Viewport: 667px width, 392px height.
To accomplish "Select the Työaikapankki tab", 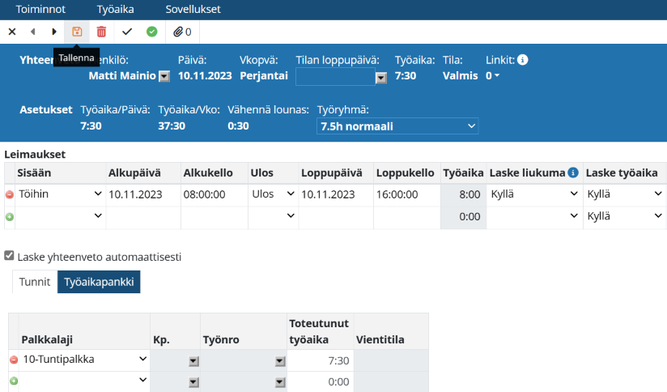I will tap(99, 281).
